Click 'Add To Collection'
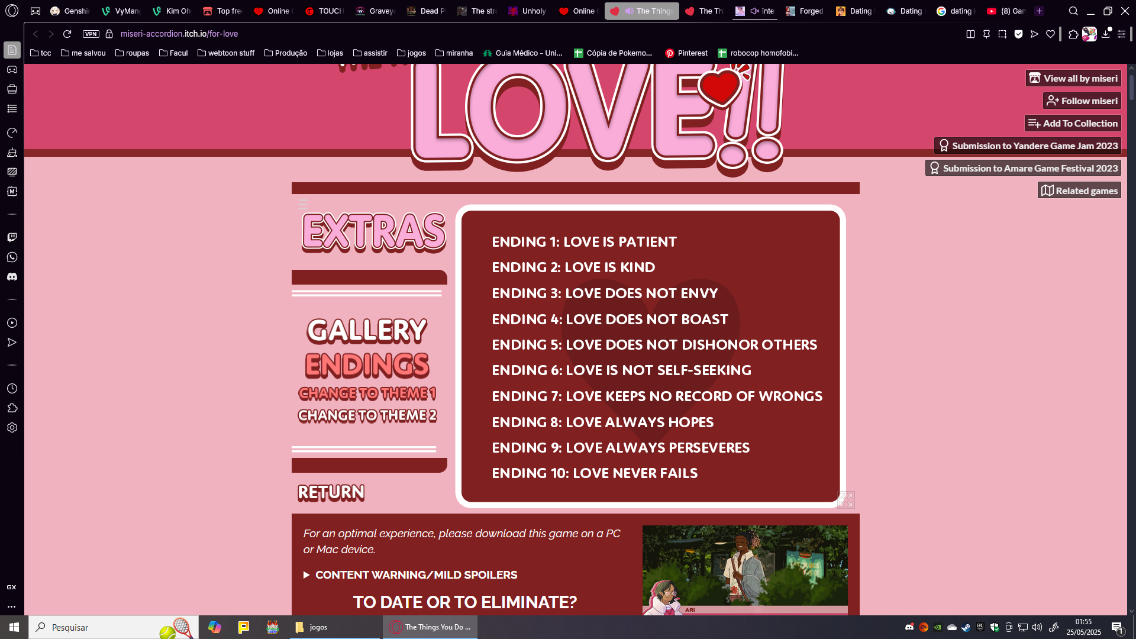This screenshot has height=639, width=1136. point(1073,123)
